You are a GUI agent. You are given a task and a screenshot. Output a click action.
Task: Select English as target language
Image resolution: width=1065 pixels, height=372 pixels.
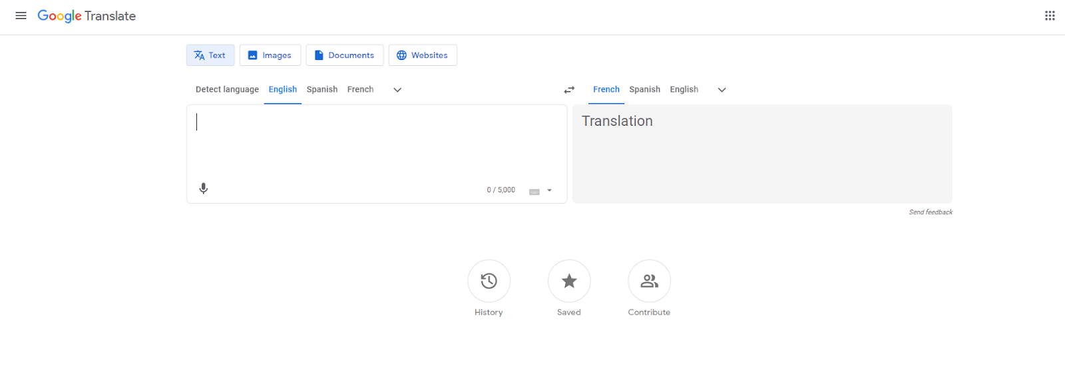coord(684,89)
